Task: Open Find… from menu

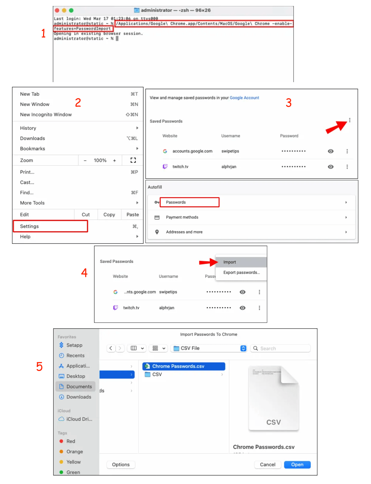Action: 78,192
